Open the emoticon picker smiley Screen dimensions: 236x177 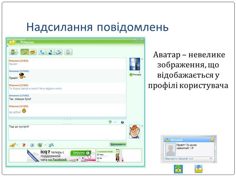click(12, 145)
